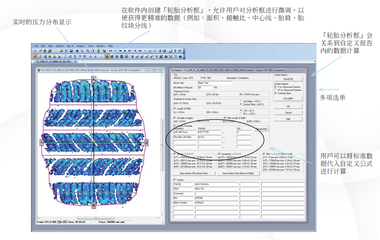Choose the W/L ratio radio option

(x=240, y=114)
